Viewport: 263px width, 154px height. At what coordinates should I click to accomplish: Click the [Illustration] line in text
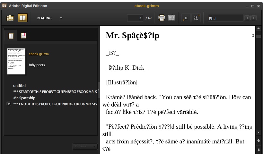122,82
